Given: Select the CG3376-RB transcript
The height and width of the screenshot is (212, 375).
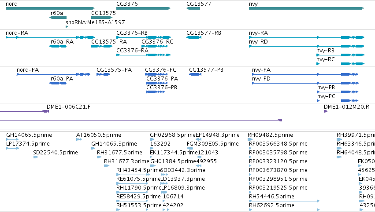Looking at the screenshot, I should (144, 37).
